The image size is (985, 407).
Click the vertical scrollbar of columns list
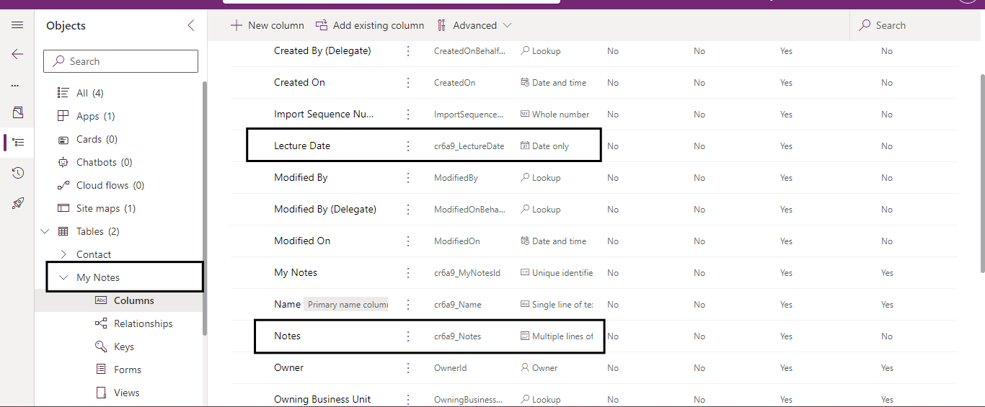tap(981, 173)
